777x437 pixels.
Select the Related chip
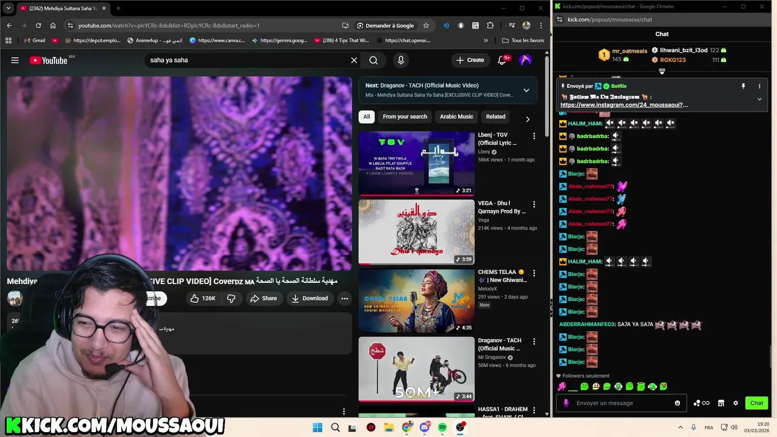(x=495, y=117)
